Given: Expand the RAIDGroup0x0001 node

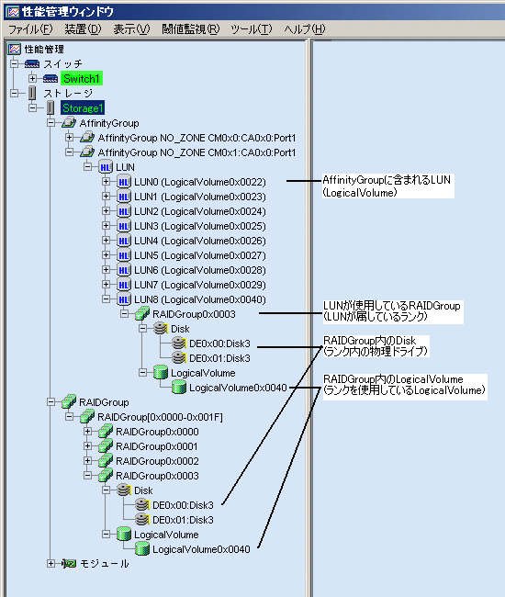Looking at the screenshot, I should 87,445.
